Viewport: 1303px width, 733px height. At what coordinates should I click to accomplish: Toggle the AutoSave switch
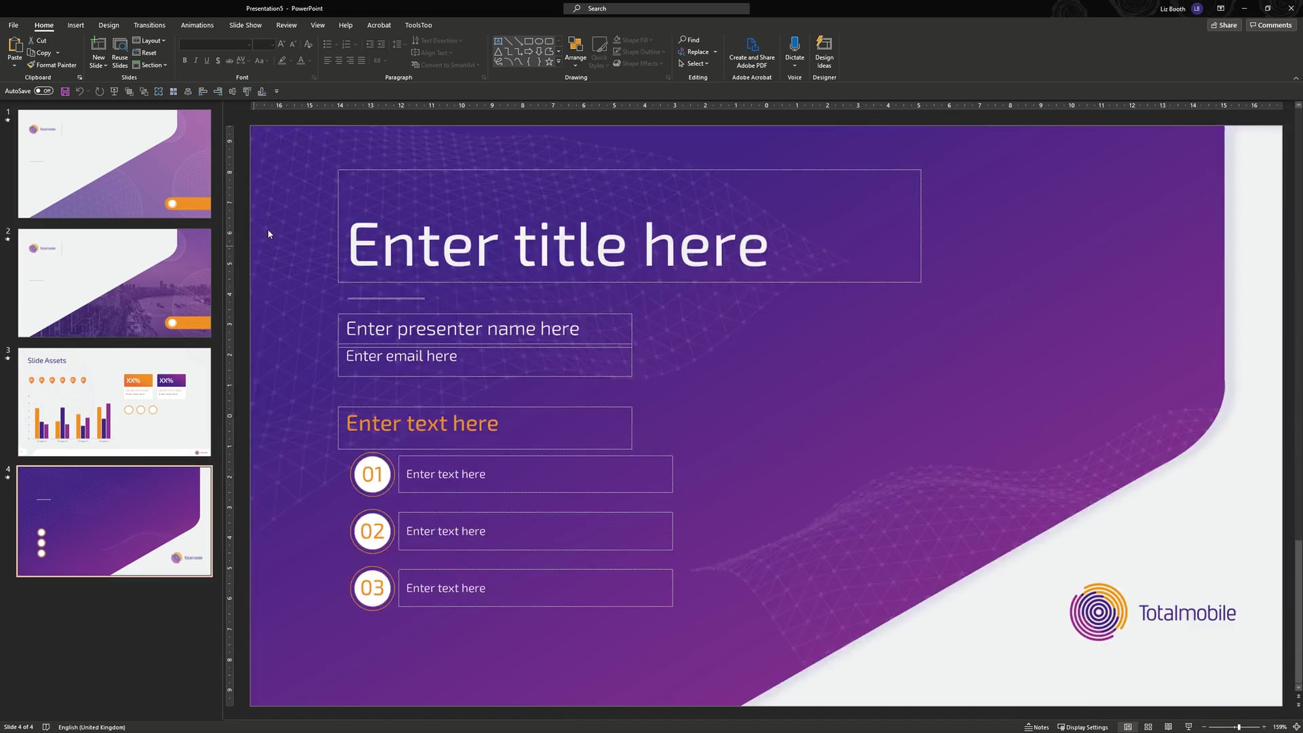pyautogui.click(x=43, y=91)
